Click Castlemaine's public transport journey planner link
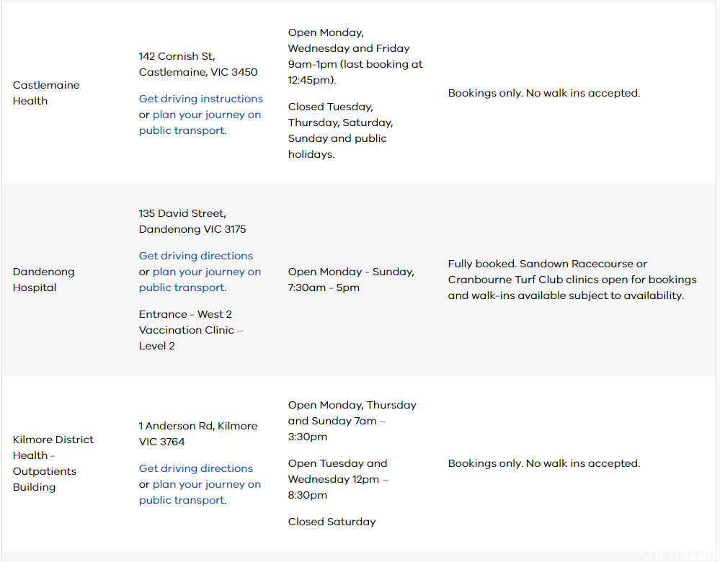Screen dimensions: 720x562 (206, 115)
